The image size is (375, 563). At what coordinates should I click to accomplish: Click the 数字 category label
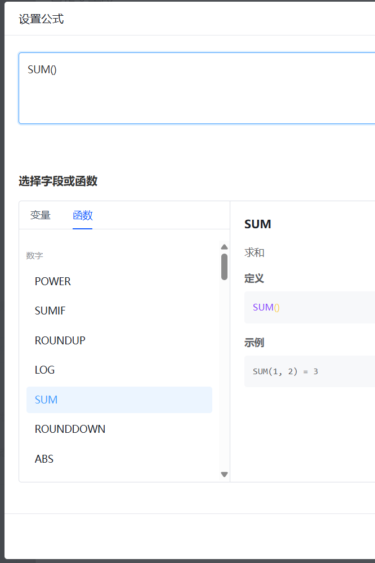pyautogui.click(x=34, y=256)
